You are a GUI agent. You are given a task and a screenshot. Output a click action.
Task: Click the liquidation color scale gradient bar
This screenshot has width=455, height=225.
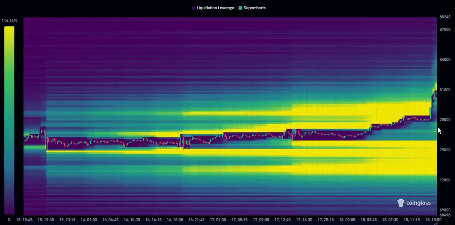click(9, 120)
